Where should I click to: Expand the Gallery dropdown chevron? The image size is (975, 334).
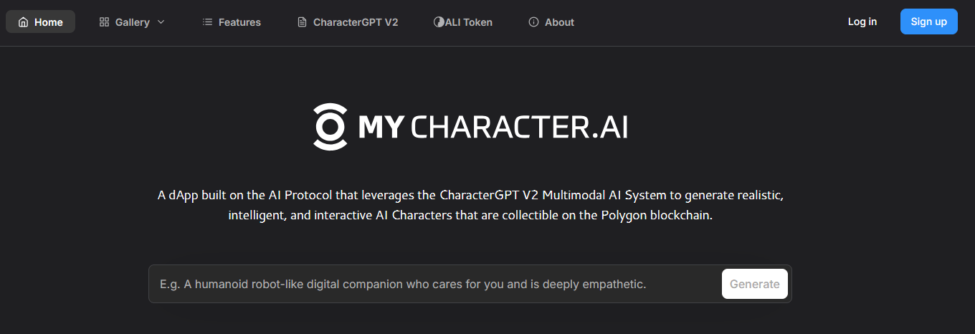point(161,22)
